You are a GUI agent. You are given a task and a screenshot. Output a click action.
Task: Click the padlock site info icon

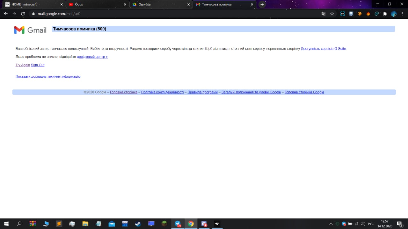[x=33, y=14]
